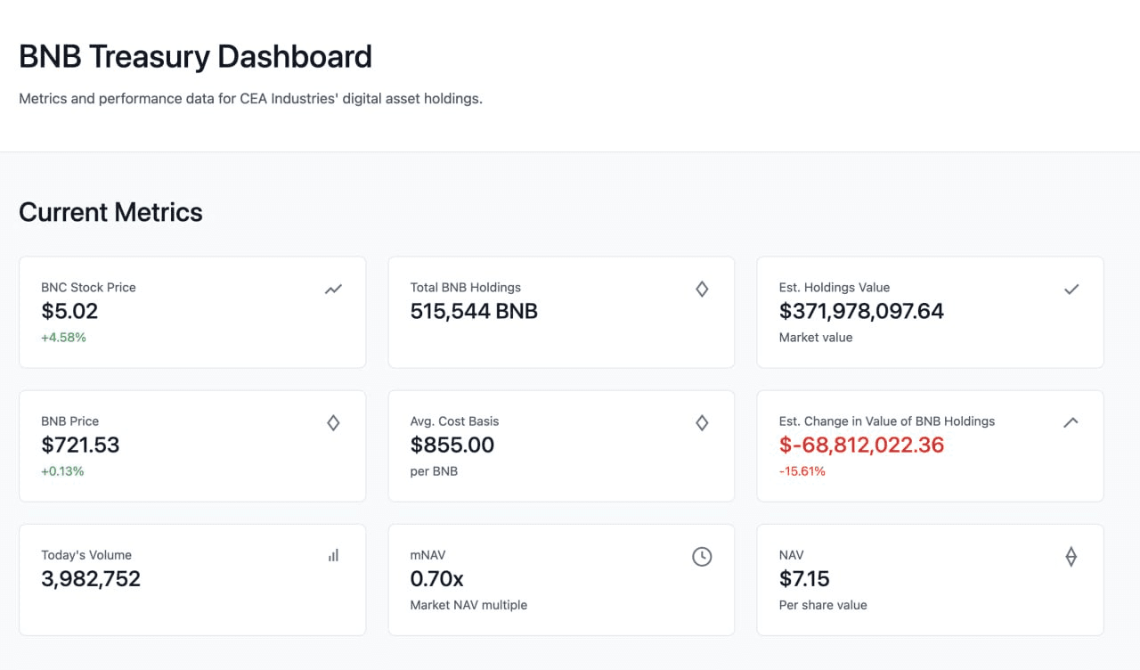Click the Today's Volume label
1140x670 pixels.
click(86, 555)
